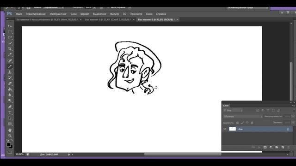Create a new layer
The height and width of the screenshot is (166, 296).
pos(283,148)
